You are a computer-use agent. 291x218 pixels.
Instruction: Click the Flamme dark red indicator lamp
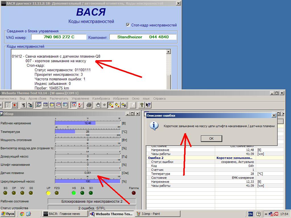(x=134, y=193)
